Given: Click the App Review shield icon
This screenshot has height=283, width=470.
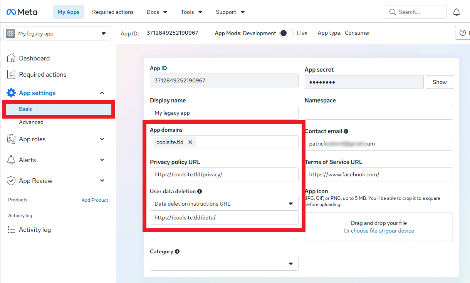Looking at the screenshot, I should (x=11, y=181).
